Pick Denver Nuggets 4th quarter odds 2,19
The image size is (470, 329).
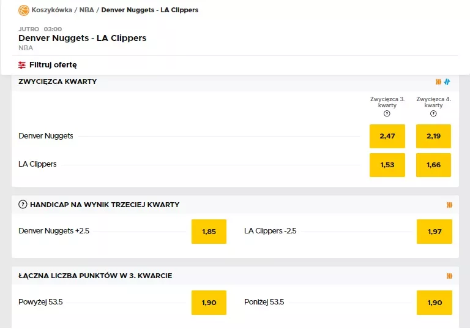[433, 136]
